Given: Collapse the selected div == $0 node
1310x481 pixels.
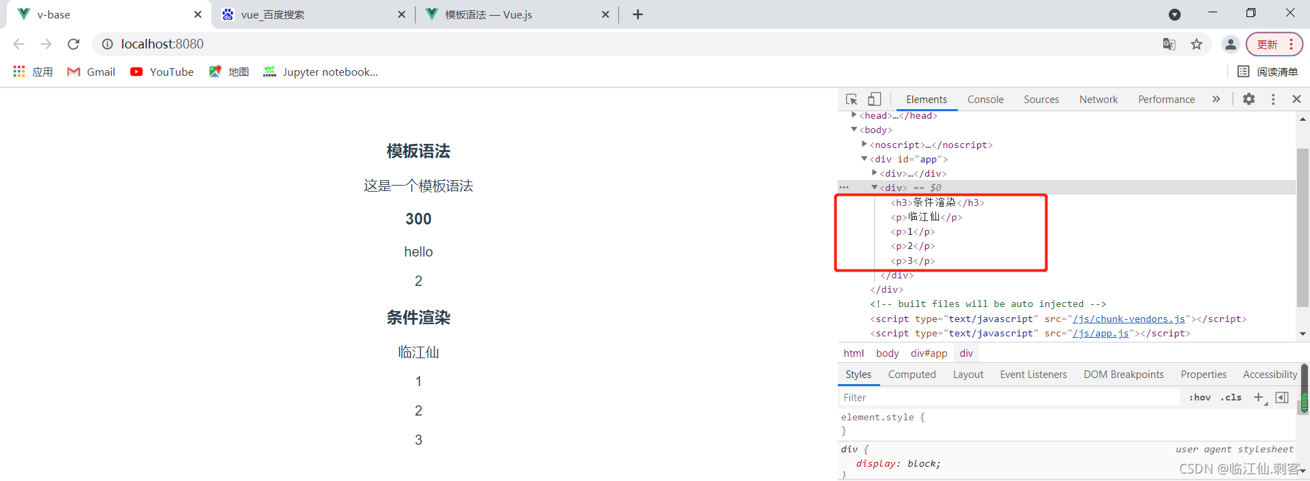Looking at the screenshot, I should (x=874, y=187).
